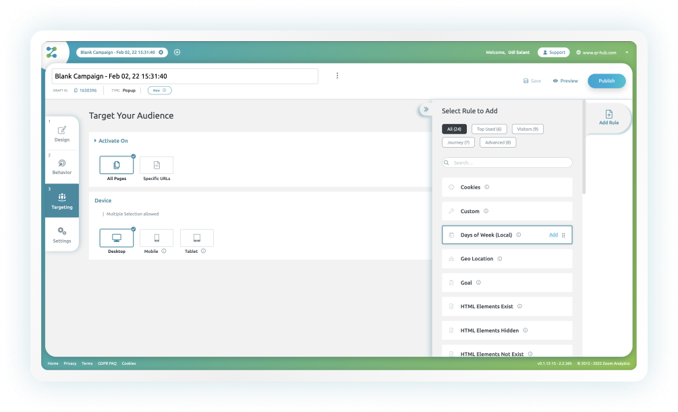Enable Tablet targeting
Viewport: 678px width, 412px height.
[196, 239]
